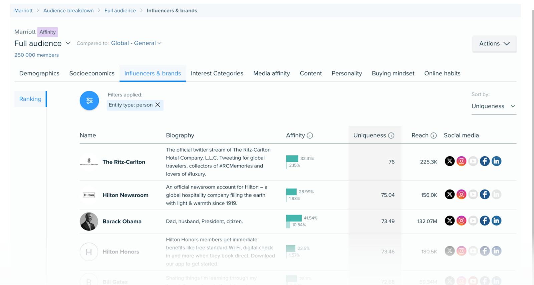Open the Sort by Uniqueness dropdown
The image size is (534, 285).
point(493,106)
